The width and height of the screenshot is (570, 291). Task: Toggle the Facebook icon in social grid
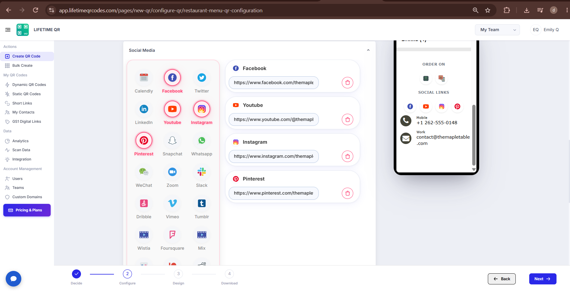(172, 78)
